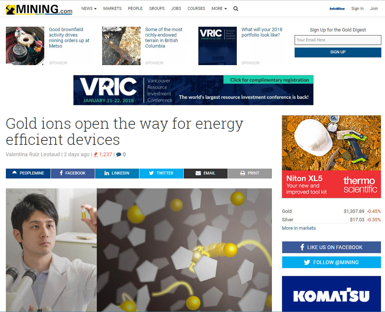Share to PeopleMine button
This screenshot has width=385, height=312.
point(28,173)
